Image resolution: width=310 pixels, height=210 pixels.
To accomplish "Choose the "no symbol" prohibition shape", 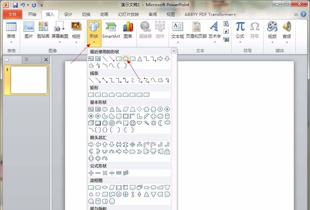I will pos(112,123).
